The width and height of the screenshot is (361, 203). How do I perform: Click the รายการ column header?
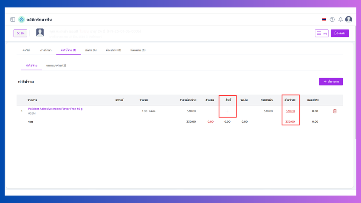click(x=32, y=100)
